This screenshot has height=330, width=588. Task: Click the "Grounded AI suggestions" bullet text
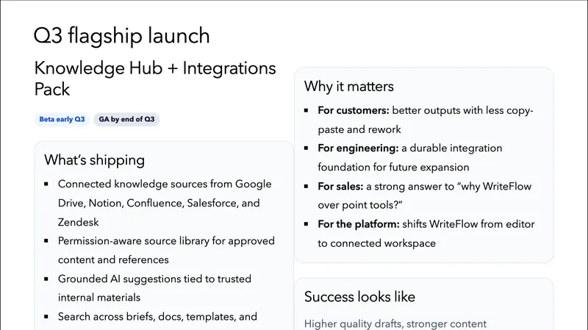tap(154, 279)
